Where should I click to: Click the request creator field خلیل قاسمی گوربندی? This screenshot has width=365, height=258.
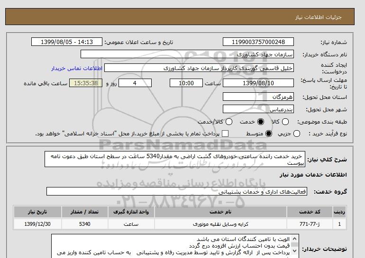coord(199,68)
